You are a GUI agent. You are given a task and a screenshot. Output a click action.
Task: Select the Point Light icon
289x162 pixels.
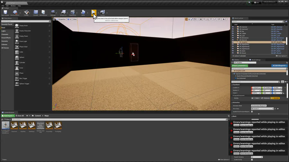point(17,41)
